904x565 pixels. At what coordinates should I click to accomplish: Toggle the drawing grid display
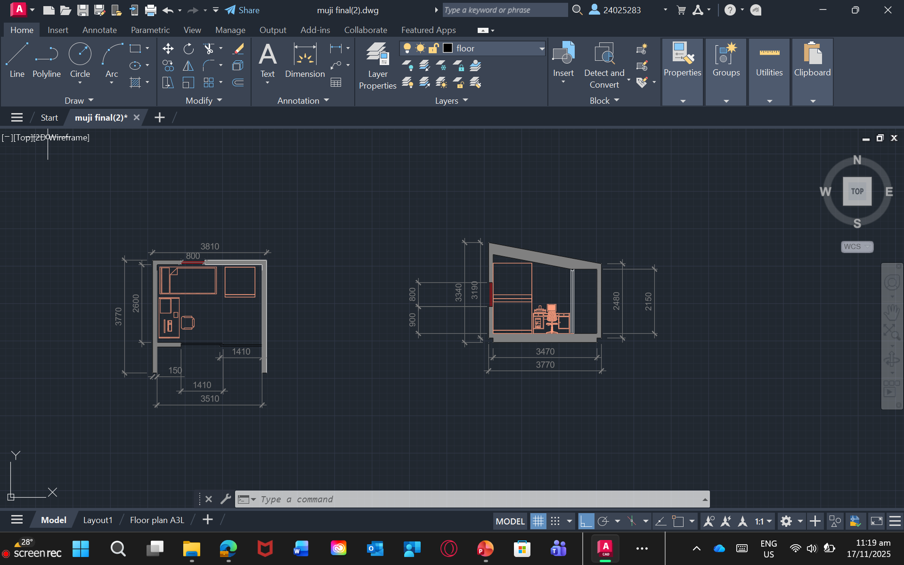tap(538, 521)
